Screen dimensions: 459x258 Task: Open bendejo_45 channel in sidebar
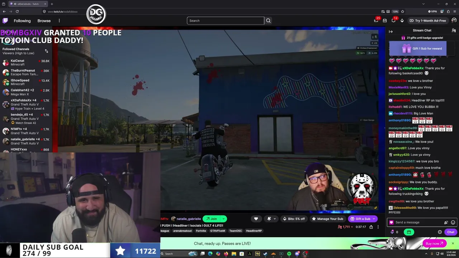pyautogui.click(x=26, y=119)
